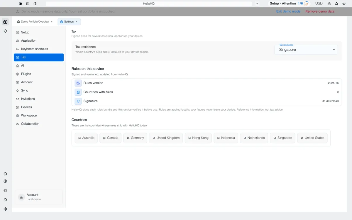The width and height of the screenshot is (352, 220).
Task: Click the plus icon next to the HelloHQ address bar
Action: coord(257,4)
